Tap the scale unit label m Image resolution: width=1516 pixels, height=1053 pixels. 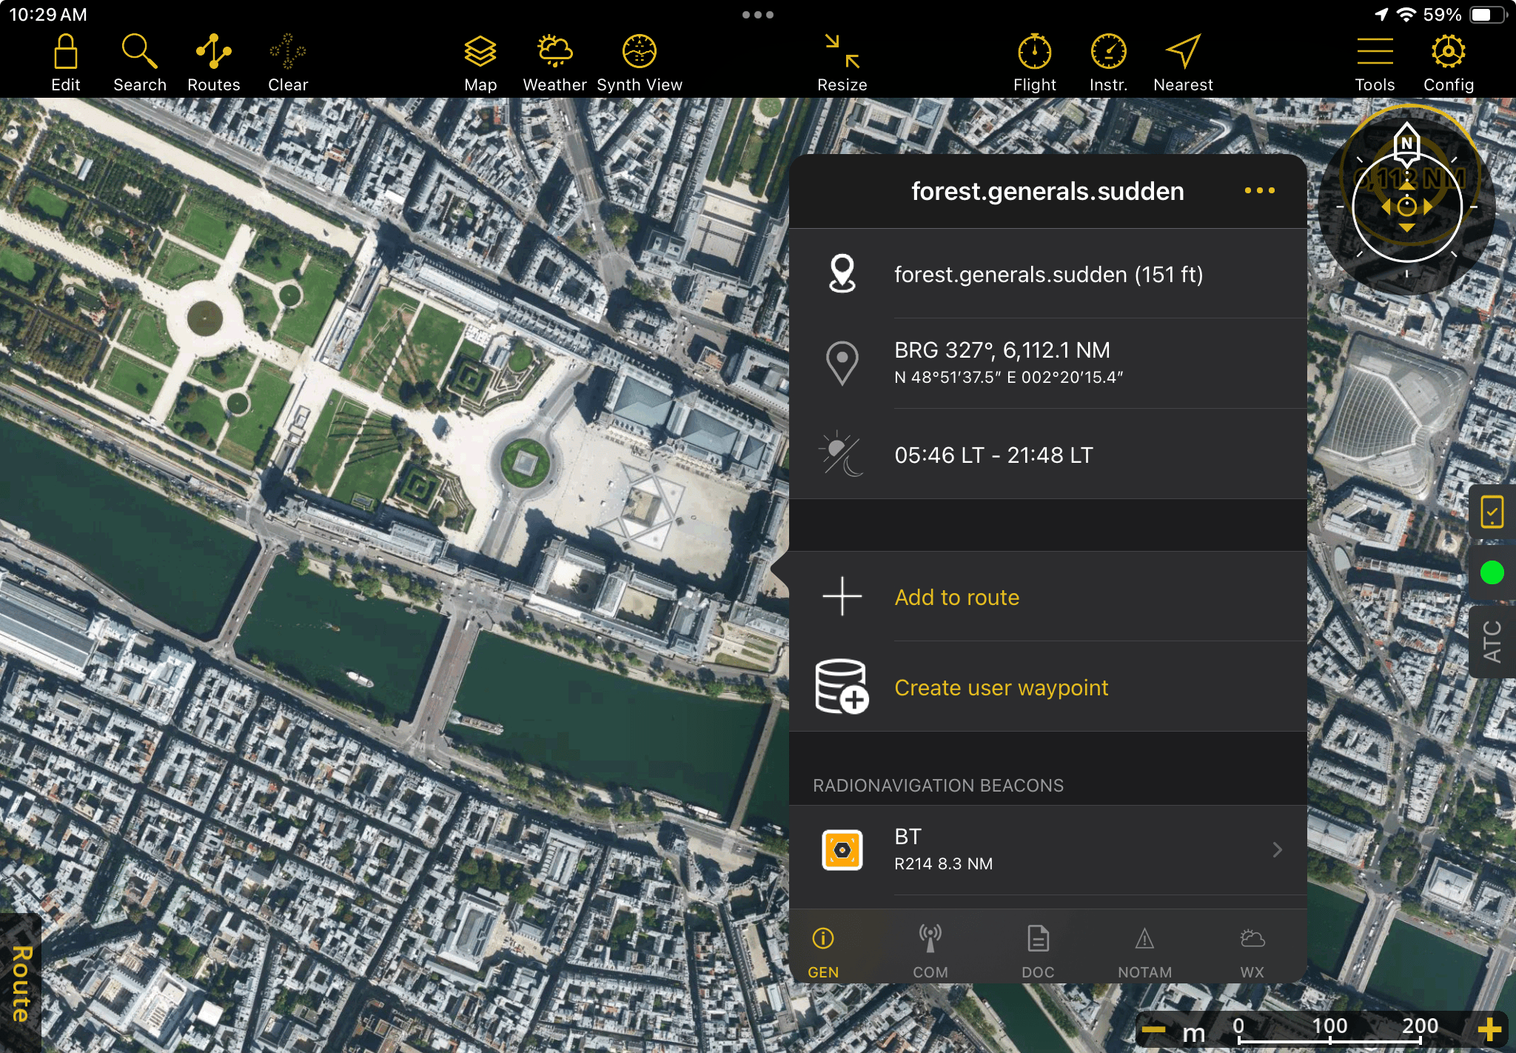tap(1193, 1032)
